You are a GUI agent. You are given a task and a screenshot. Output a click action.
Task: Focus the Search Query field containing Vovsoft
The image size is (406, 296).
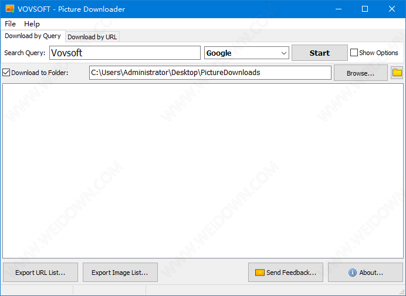point(125,53)
